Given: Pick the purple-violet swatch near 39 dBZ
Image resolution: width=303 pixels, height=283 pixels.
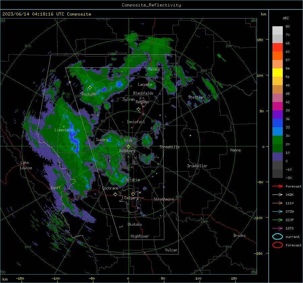Looking at the screenshot, I should click(277, 115).
